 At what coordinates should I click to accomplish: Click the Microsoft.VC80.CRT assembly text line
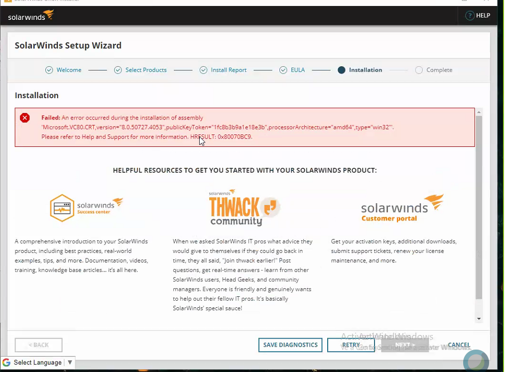click(218, 127)
